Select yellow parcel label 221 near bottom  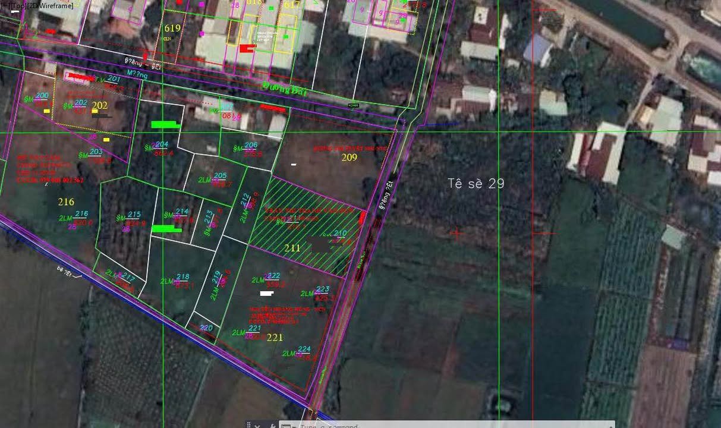point(275,337)
